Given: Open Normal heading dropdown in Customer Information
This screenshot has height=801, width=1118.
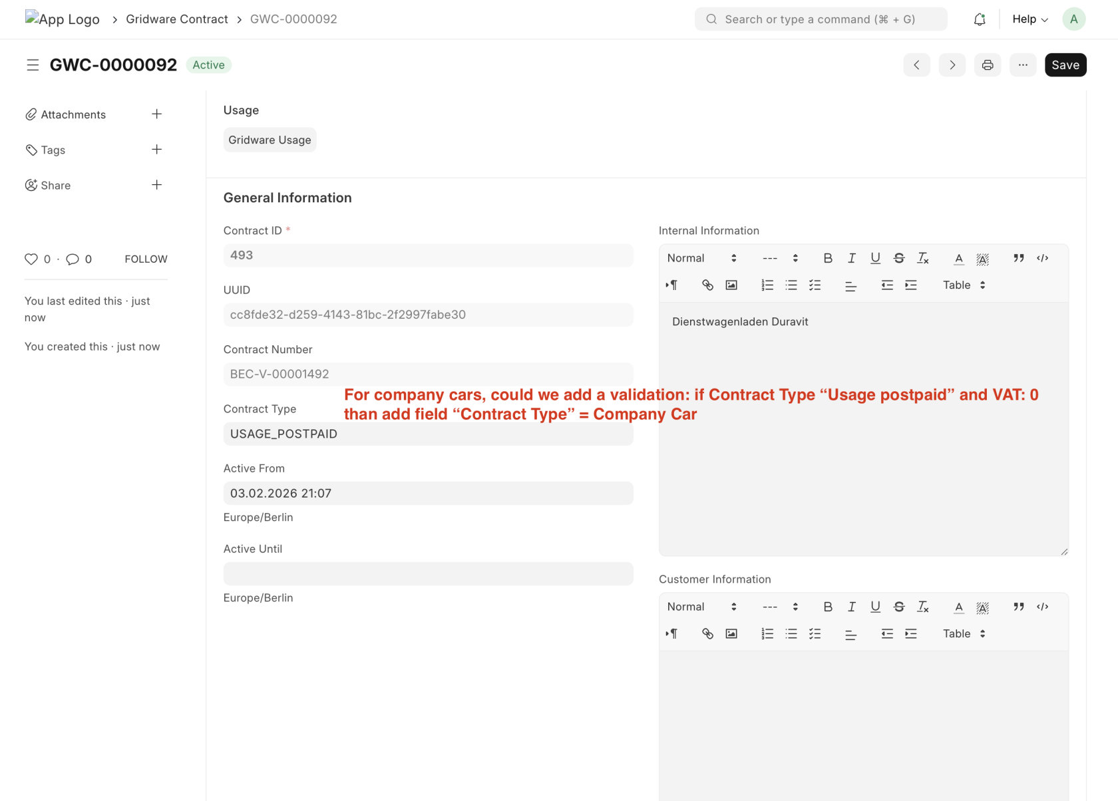Looking at the screenshot, I should (701, 607).
